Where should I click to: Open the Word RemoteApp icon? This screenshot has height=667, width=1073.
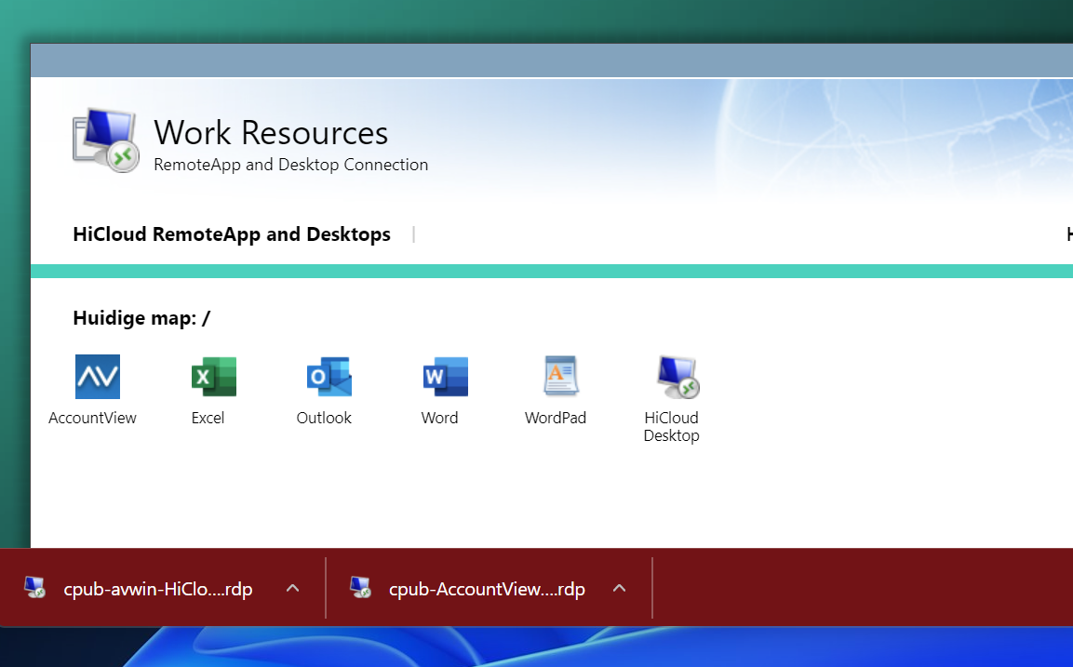pyautogui.click(x=446, y=376)
